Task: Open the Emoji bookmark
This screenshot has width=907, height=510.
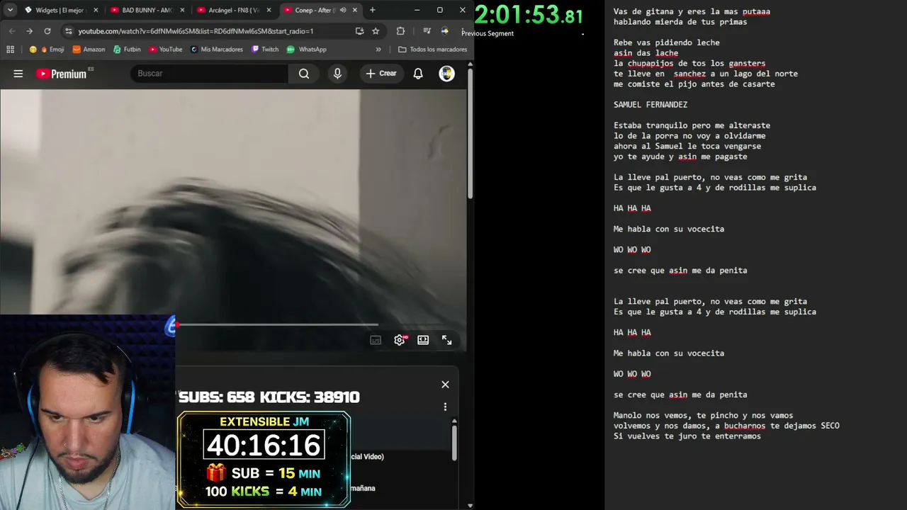Action: point(47,50)
